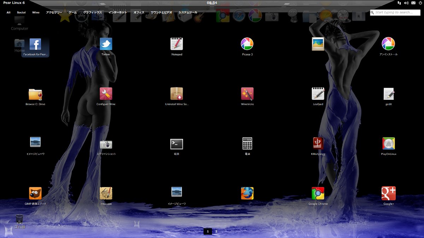424x238 pixels.
Task: Launch the アンインストール Picasa uninstaller icon
Action: pyautogui.click(x=388, y=44)
